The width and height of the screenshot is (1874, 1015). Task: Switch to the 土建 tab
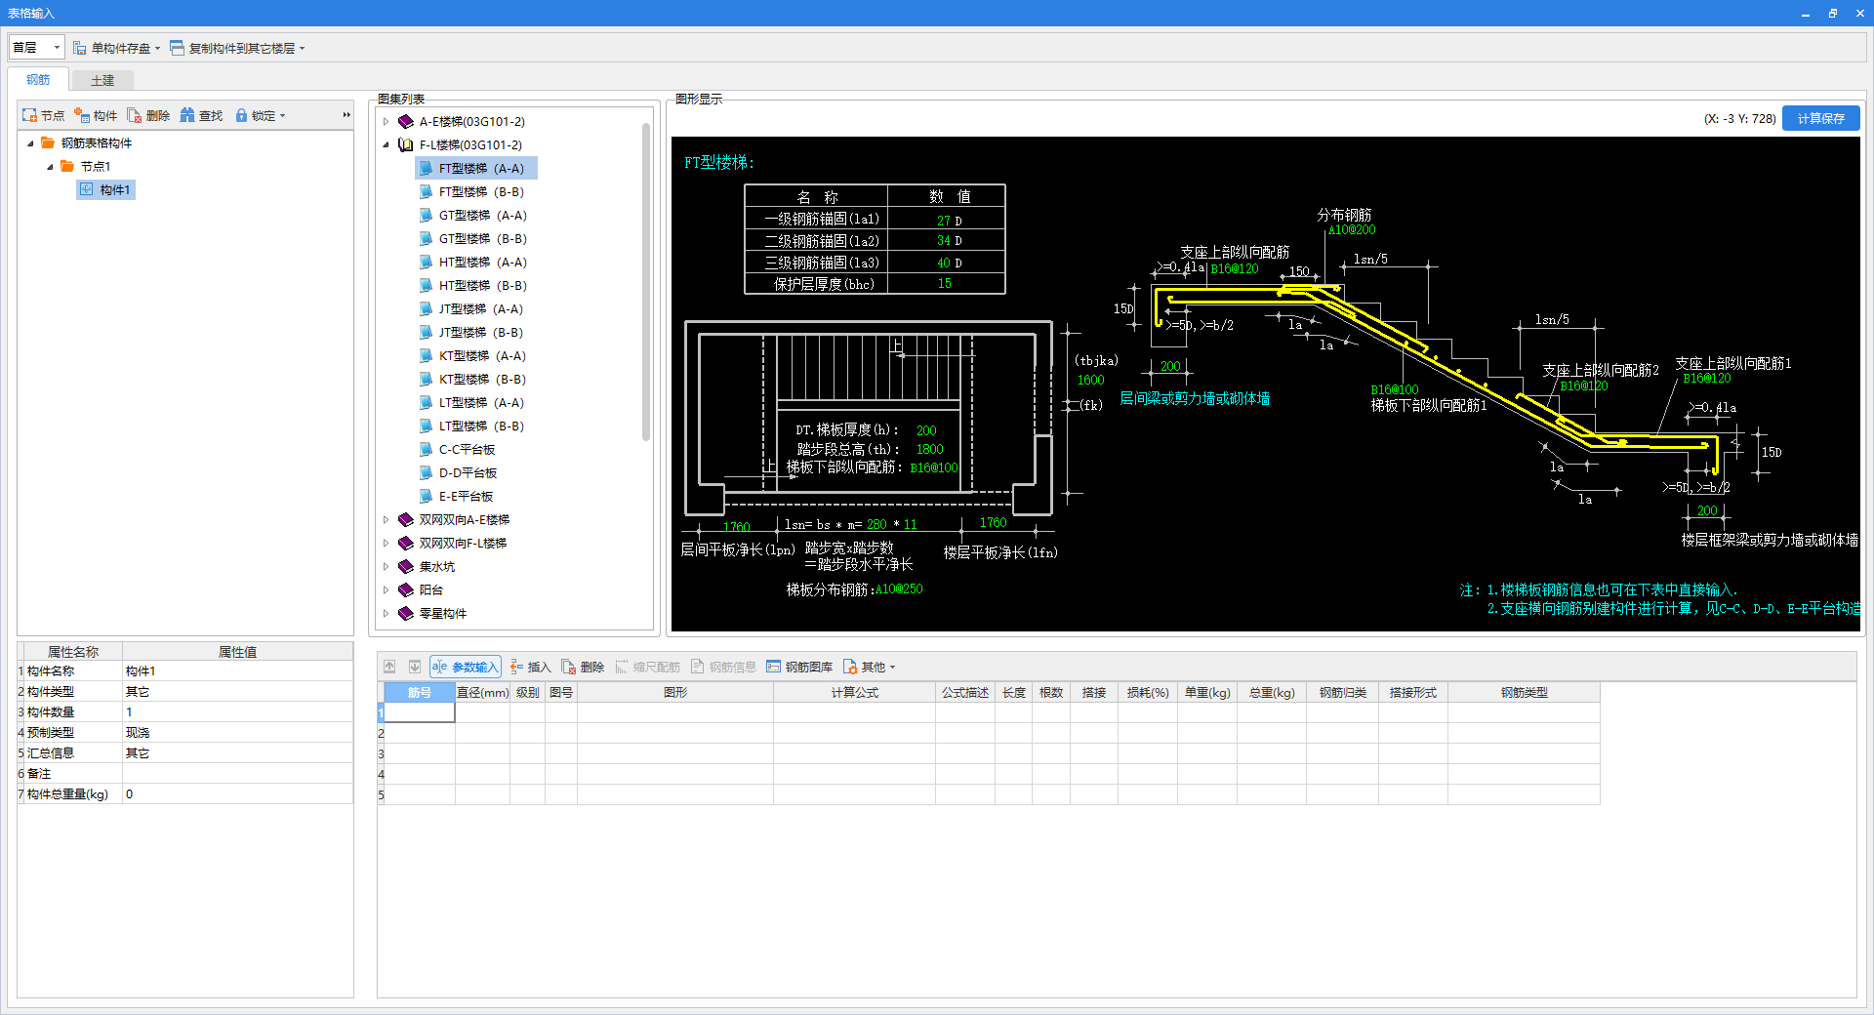[x=102, y=80]
